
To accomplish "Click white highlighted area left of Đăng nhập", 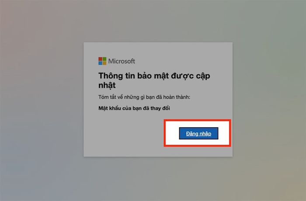I will coord(172,133).
